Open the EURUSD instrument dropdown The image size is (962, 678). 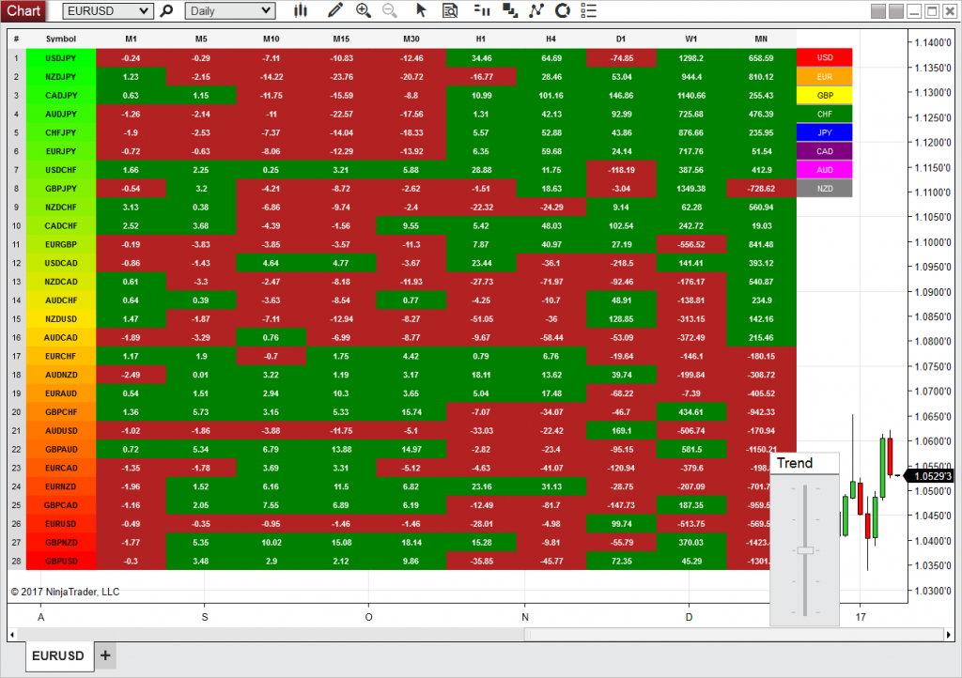click(107, 10)
